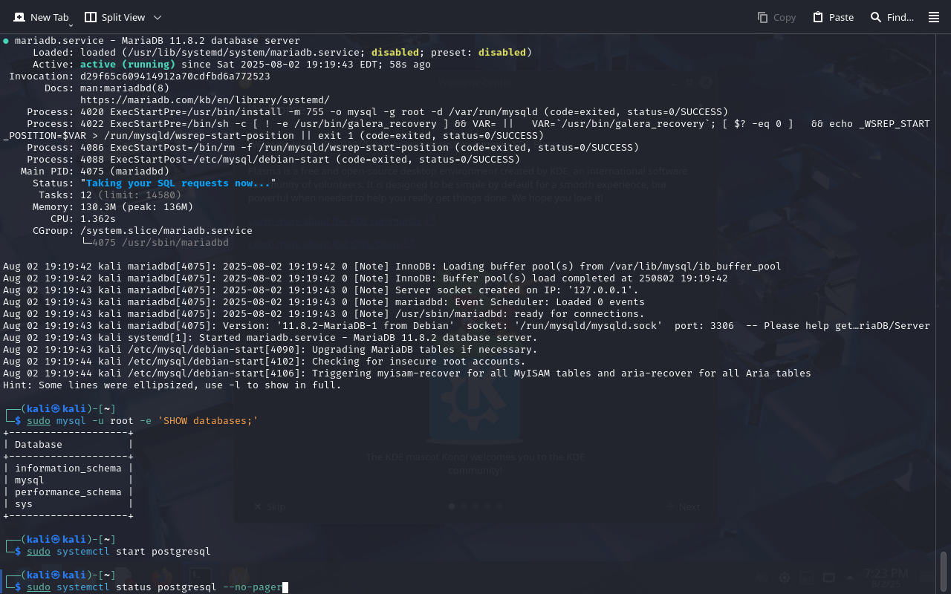Click the 'Triggering myisam-recover' log line
The width and height of the screenshot is (951, 594).
point(407,373)
